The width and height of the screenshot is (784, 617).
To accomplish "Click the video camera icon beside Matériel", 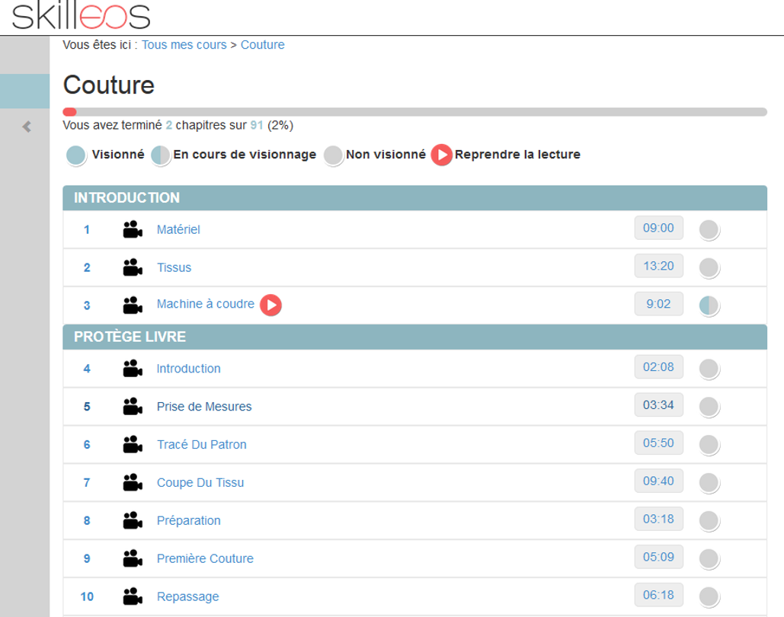I will coord(133,229).
